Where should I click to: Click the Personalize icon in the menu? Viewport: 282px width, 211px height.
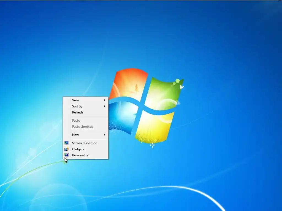point(66,155)
